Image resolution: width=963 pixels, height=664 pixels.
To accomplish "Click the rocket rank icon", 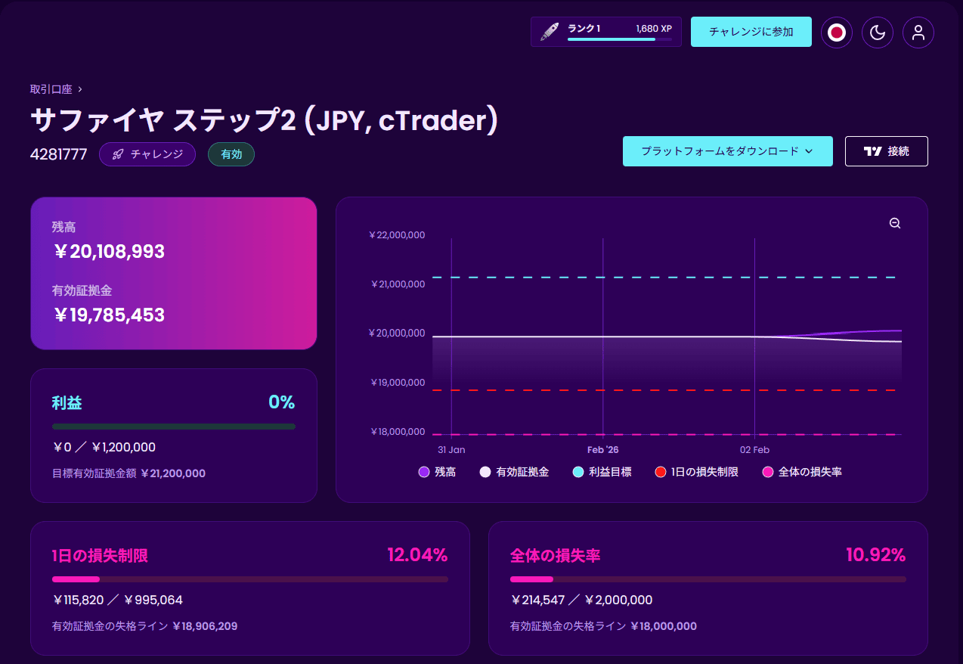I will pos(550,32).
